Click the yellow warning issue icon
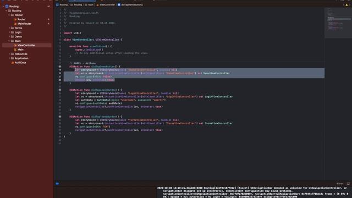Screen dimensions: 352x198 tap(346, 5)
